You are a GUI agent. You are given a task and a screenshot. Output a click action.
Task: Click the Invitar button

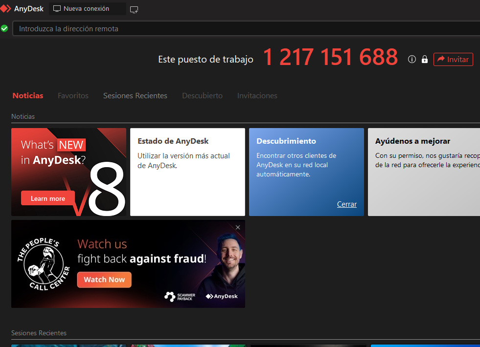453,59
